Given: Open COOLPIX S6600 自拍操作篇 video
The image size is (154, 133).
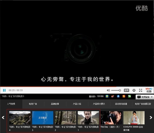Looking at the screenshot, I should pos(134,118).
